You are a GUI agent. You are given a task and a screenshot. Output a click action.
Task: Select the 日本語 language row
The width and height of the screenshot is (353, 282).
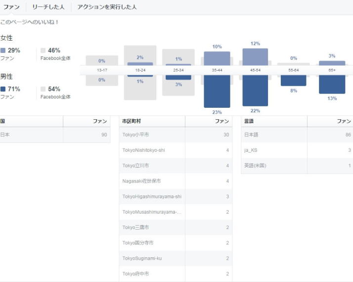[x=297, y=135]
